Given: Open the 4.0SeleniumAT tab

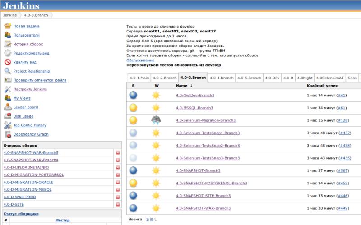Looking at the screenshot, I should [x=330, y=78].
